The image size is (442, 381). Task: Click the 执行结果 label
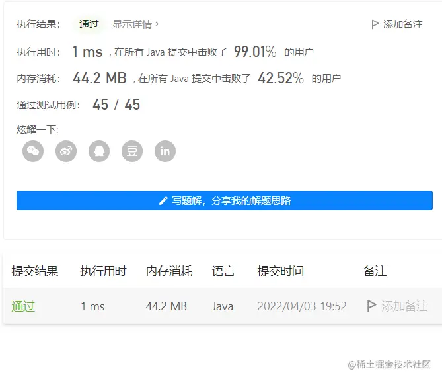point(38,24)
